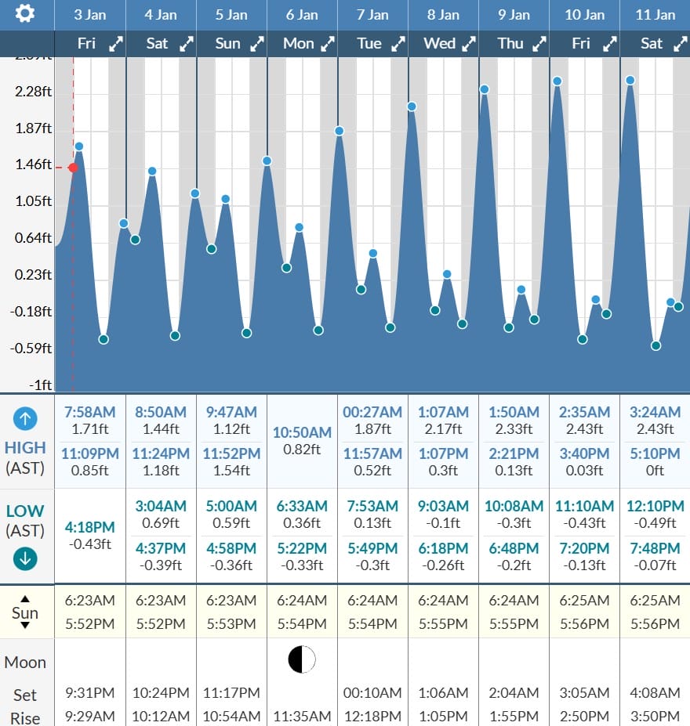Select the 8 Jan date header
Screen dimensions: 690x726
[443, 15]
